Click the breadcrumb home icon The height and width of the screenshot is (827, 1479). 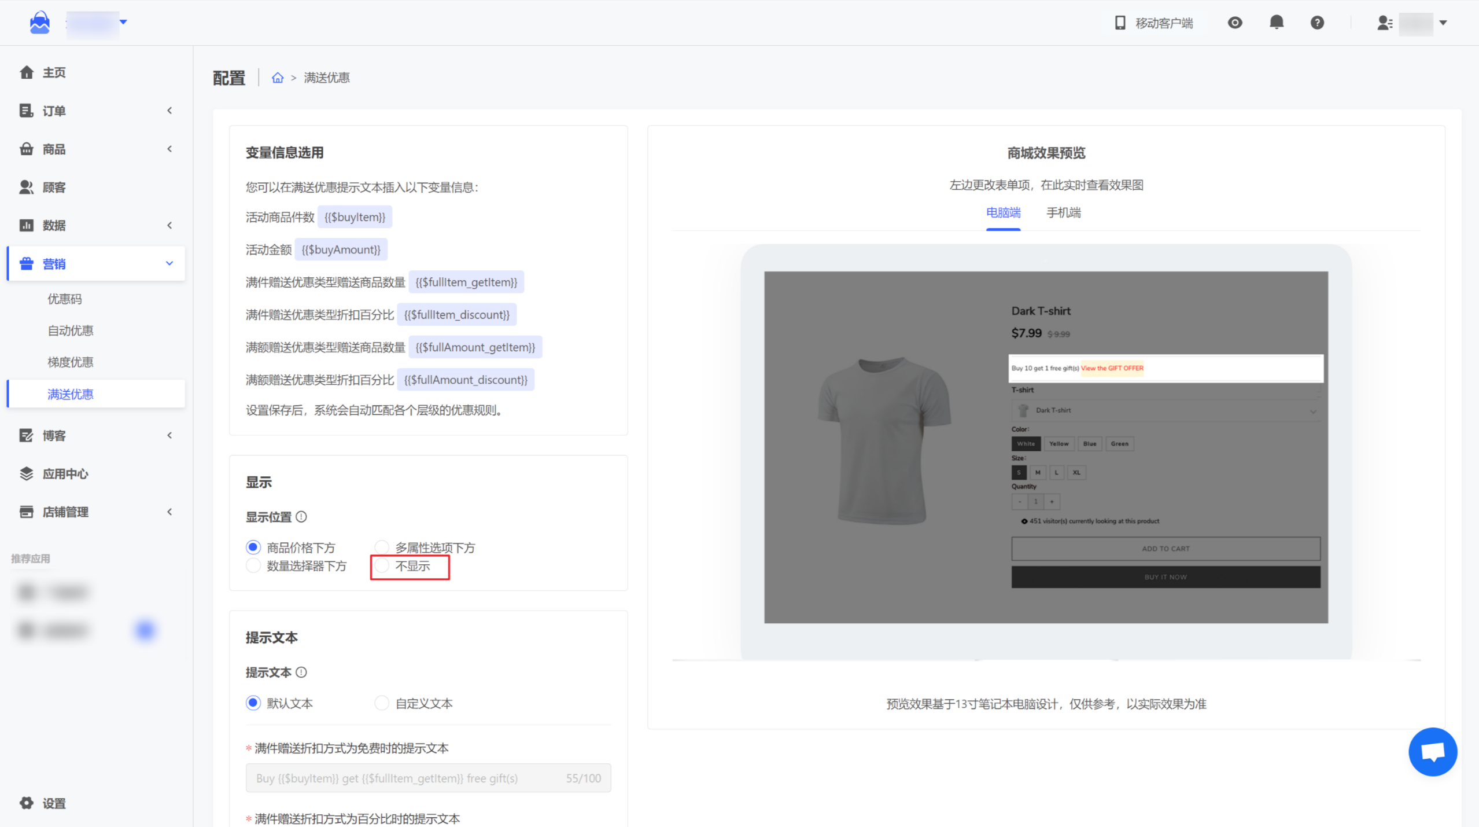click(278, 78)
